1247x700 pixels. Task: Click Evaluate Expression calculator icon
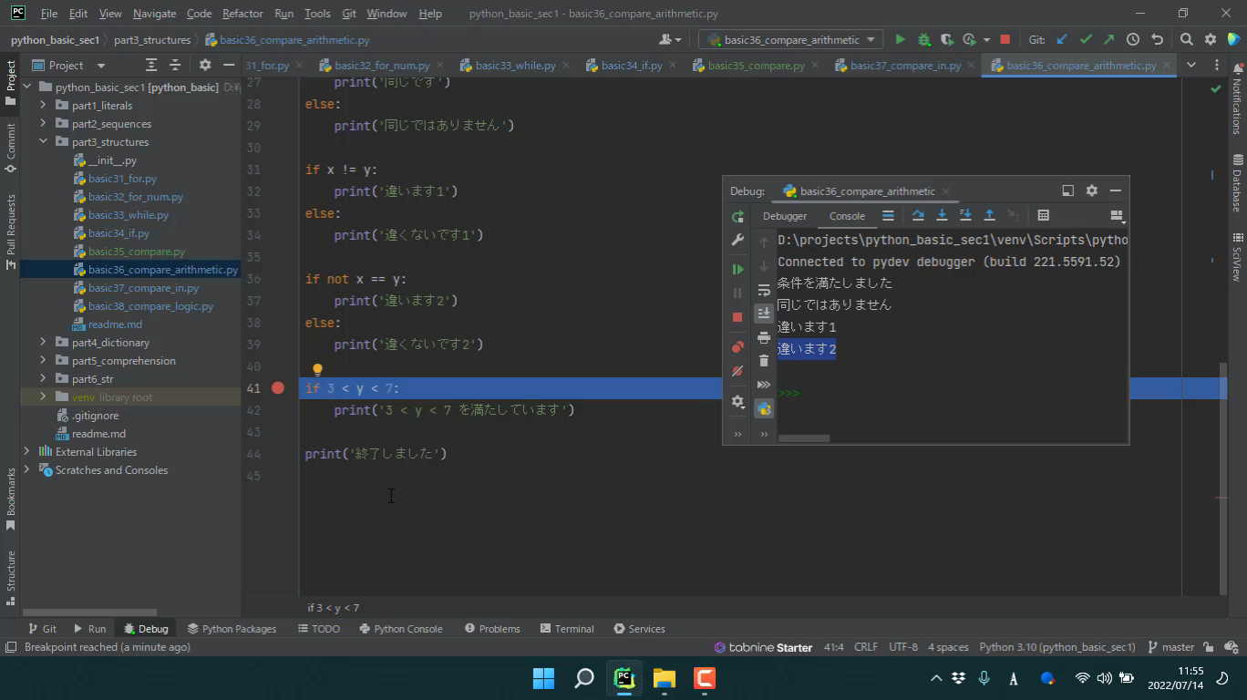(1043, 216)
